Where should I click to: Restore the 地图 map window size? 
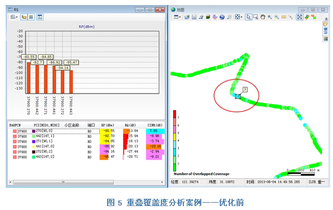pos(313,10)
